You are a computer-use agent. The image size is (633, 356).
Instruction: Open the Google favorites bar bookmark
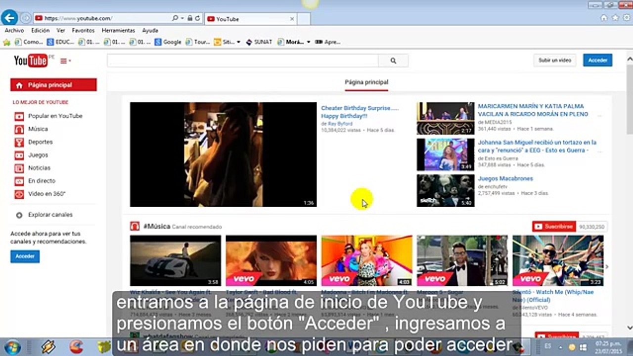coord(168,42)
